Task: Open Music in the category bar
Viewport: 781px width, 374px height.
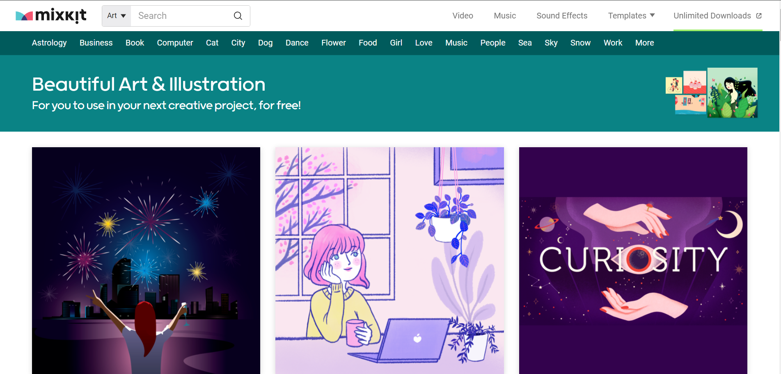Action: (x=456, y=43)
